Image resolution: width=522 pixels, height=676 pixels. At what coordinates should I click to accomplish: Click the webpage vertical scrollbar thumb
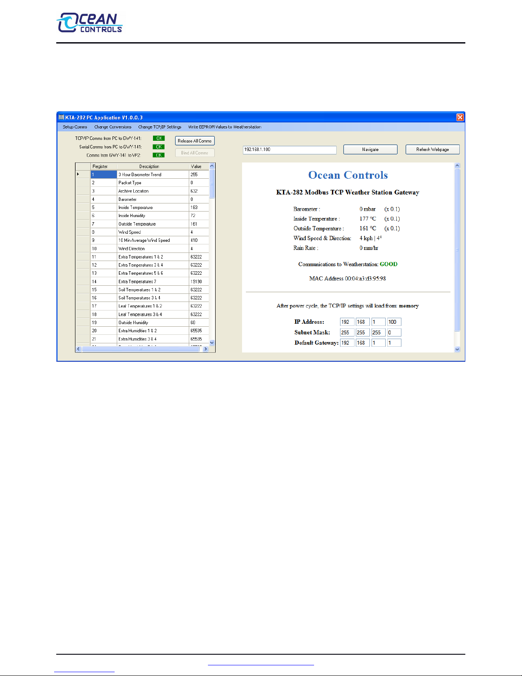tap(457, 250)
